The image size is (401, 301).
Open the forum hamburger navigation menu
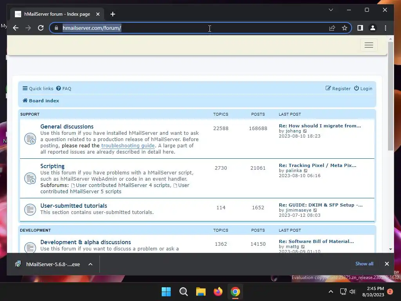(368, 45)
